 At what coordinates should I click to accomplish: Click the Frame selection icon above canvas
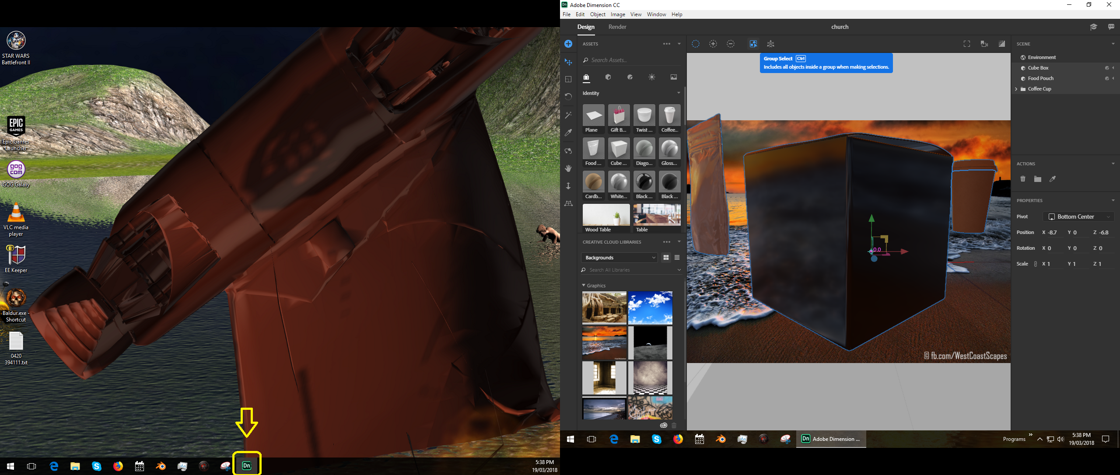[967, 44]
